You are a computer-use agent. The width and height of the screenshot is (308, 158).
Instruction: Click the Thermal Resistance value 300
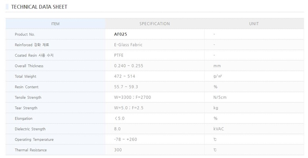point(118,150)
